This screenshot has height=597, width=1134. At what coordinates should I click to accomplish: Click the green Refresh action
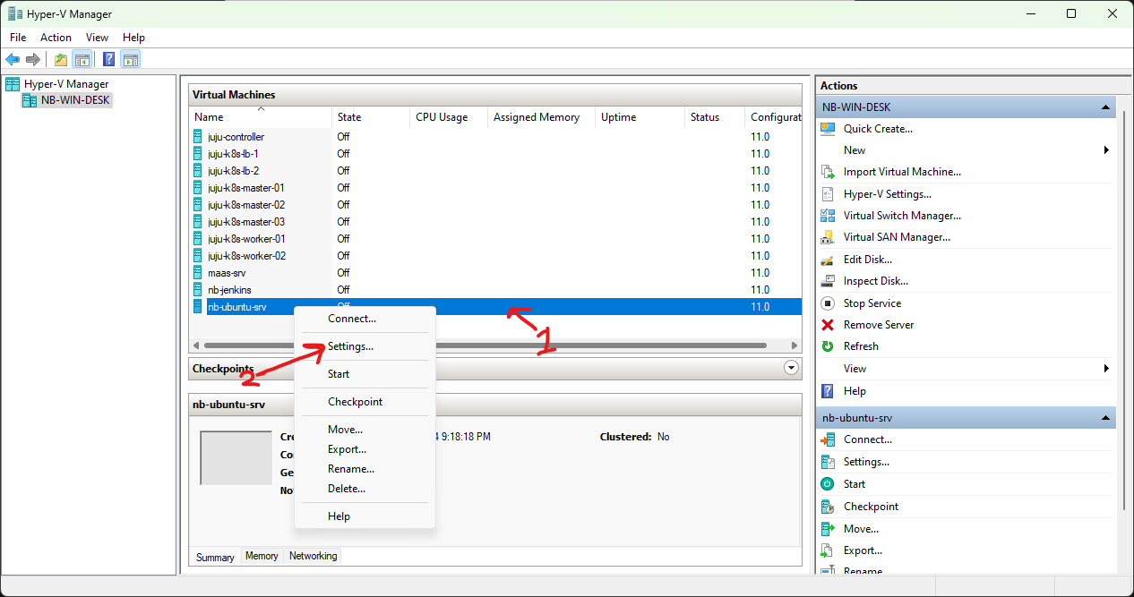pyautogui.click(x=860, y=346)
